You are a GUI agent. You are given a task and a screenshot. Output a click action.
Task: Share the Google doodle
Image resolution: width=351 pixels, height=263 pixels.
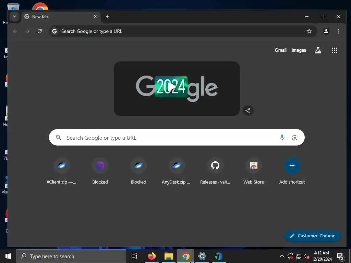248,111
